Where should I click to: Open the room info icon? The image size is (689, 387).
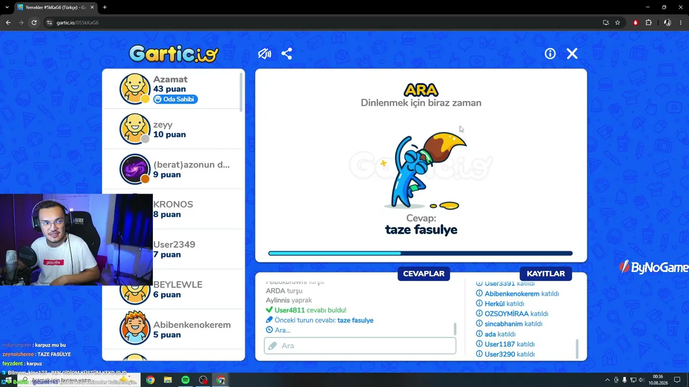[550, 54]
